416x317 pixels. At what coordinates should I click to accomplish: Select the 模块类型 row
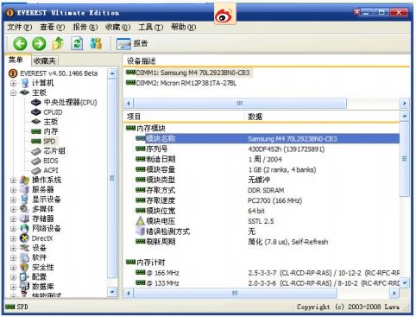(268, 180)
